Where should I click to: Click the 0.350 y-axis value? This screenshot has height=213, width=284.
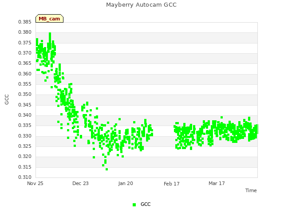click(x=25, y=95)
